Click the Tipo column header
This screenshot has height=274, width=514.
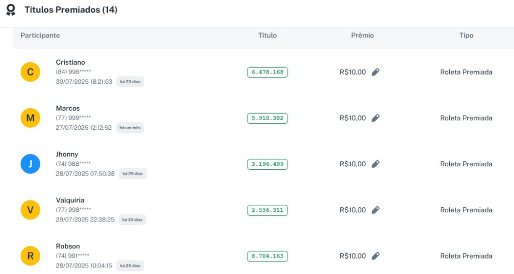pyautogui.click(x=466, y=36)
